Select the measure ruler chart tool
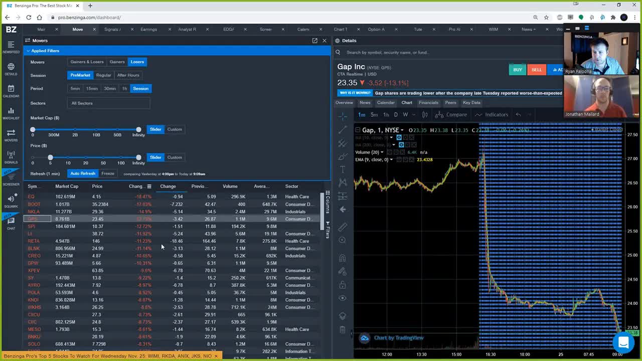Screen dimensions: 642x361 click(x=343, y=227)
